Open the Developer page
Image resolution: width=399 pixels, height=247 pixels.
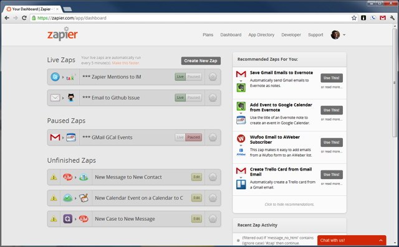point(291,35)
